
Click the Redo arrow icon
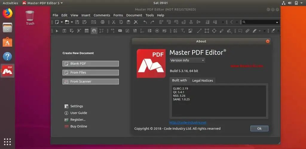click(x=152, y=22)
